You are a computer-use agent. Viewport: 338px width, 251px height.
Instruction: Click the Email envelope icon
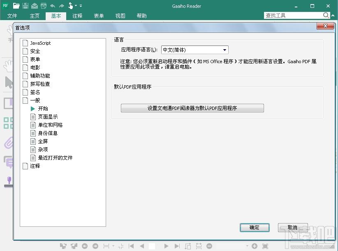click(35, 6)
